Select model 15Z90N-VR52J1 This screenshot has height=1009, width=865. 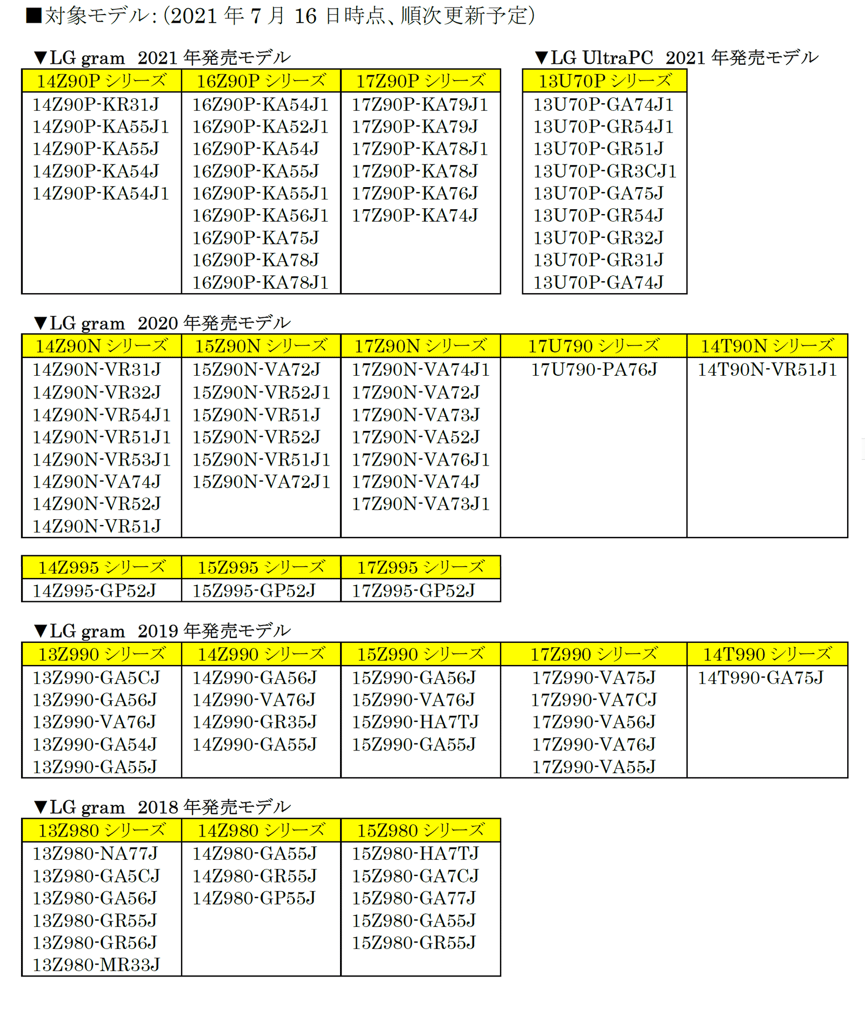click(x=261, y=392)
